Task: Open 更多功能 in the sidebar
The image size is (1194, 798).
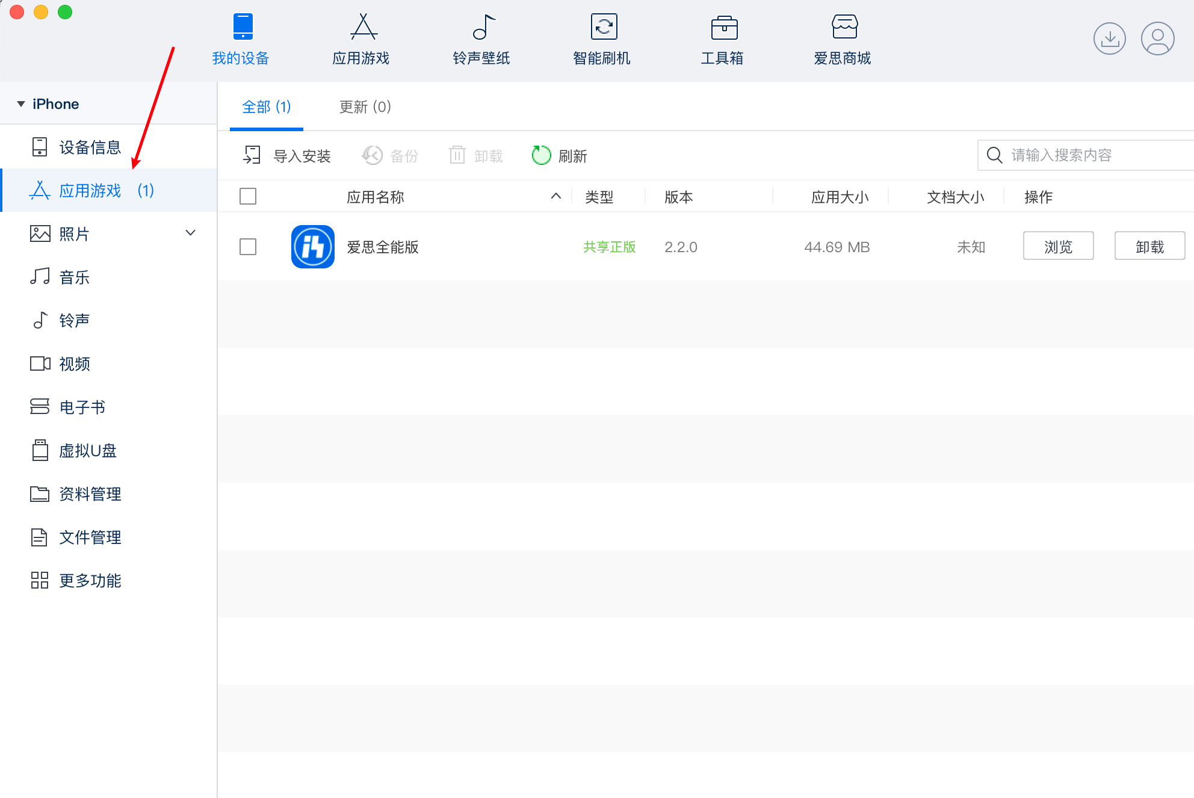Action: tap(109, 580)
